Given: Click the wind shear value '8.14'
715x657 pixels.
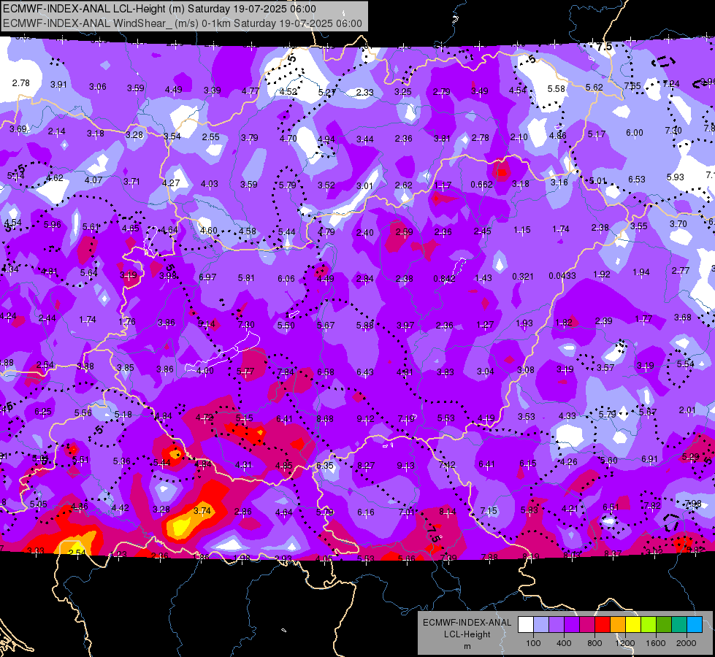Looking at the screenshot, I should point(447,512).
